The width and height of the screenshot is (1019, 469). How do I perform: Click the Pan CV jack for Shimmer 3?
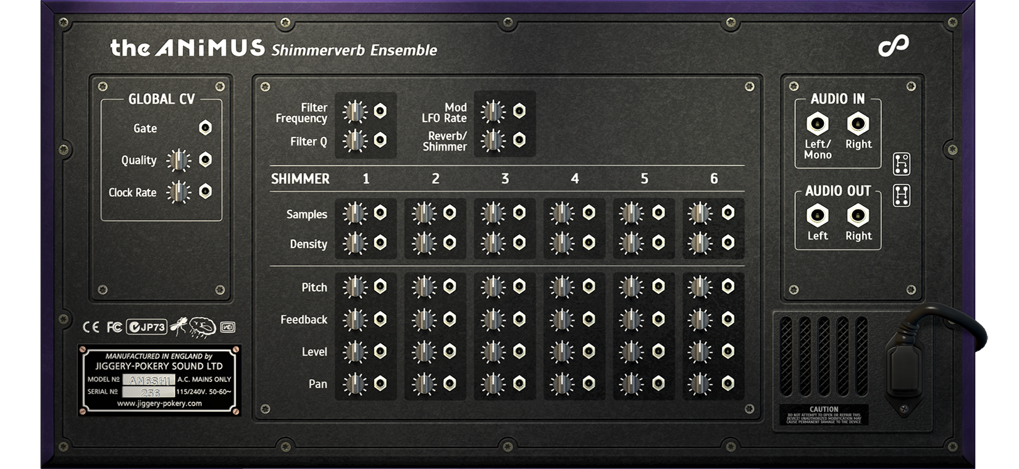pyautogui.click(x=519, y=383)
